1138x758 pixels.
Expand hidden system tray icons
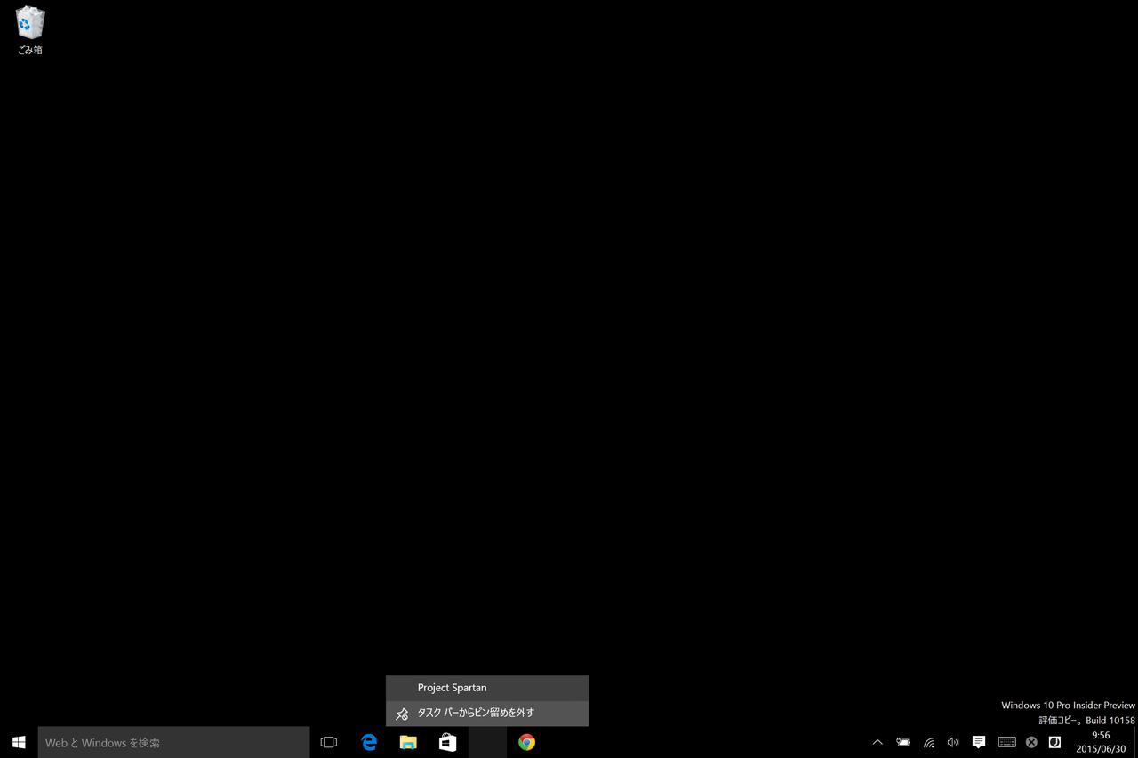click(878, 742)
